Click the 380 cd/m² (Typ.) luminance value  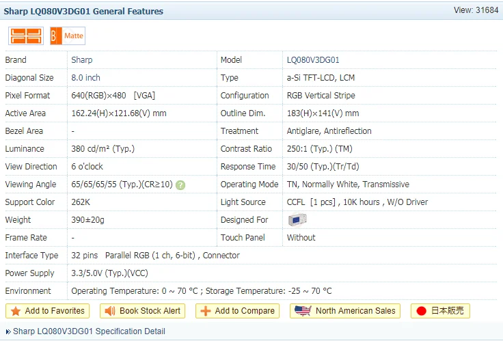coord(103,149)
